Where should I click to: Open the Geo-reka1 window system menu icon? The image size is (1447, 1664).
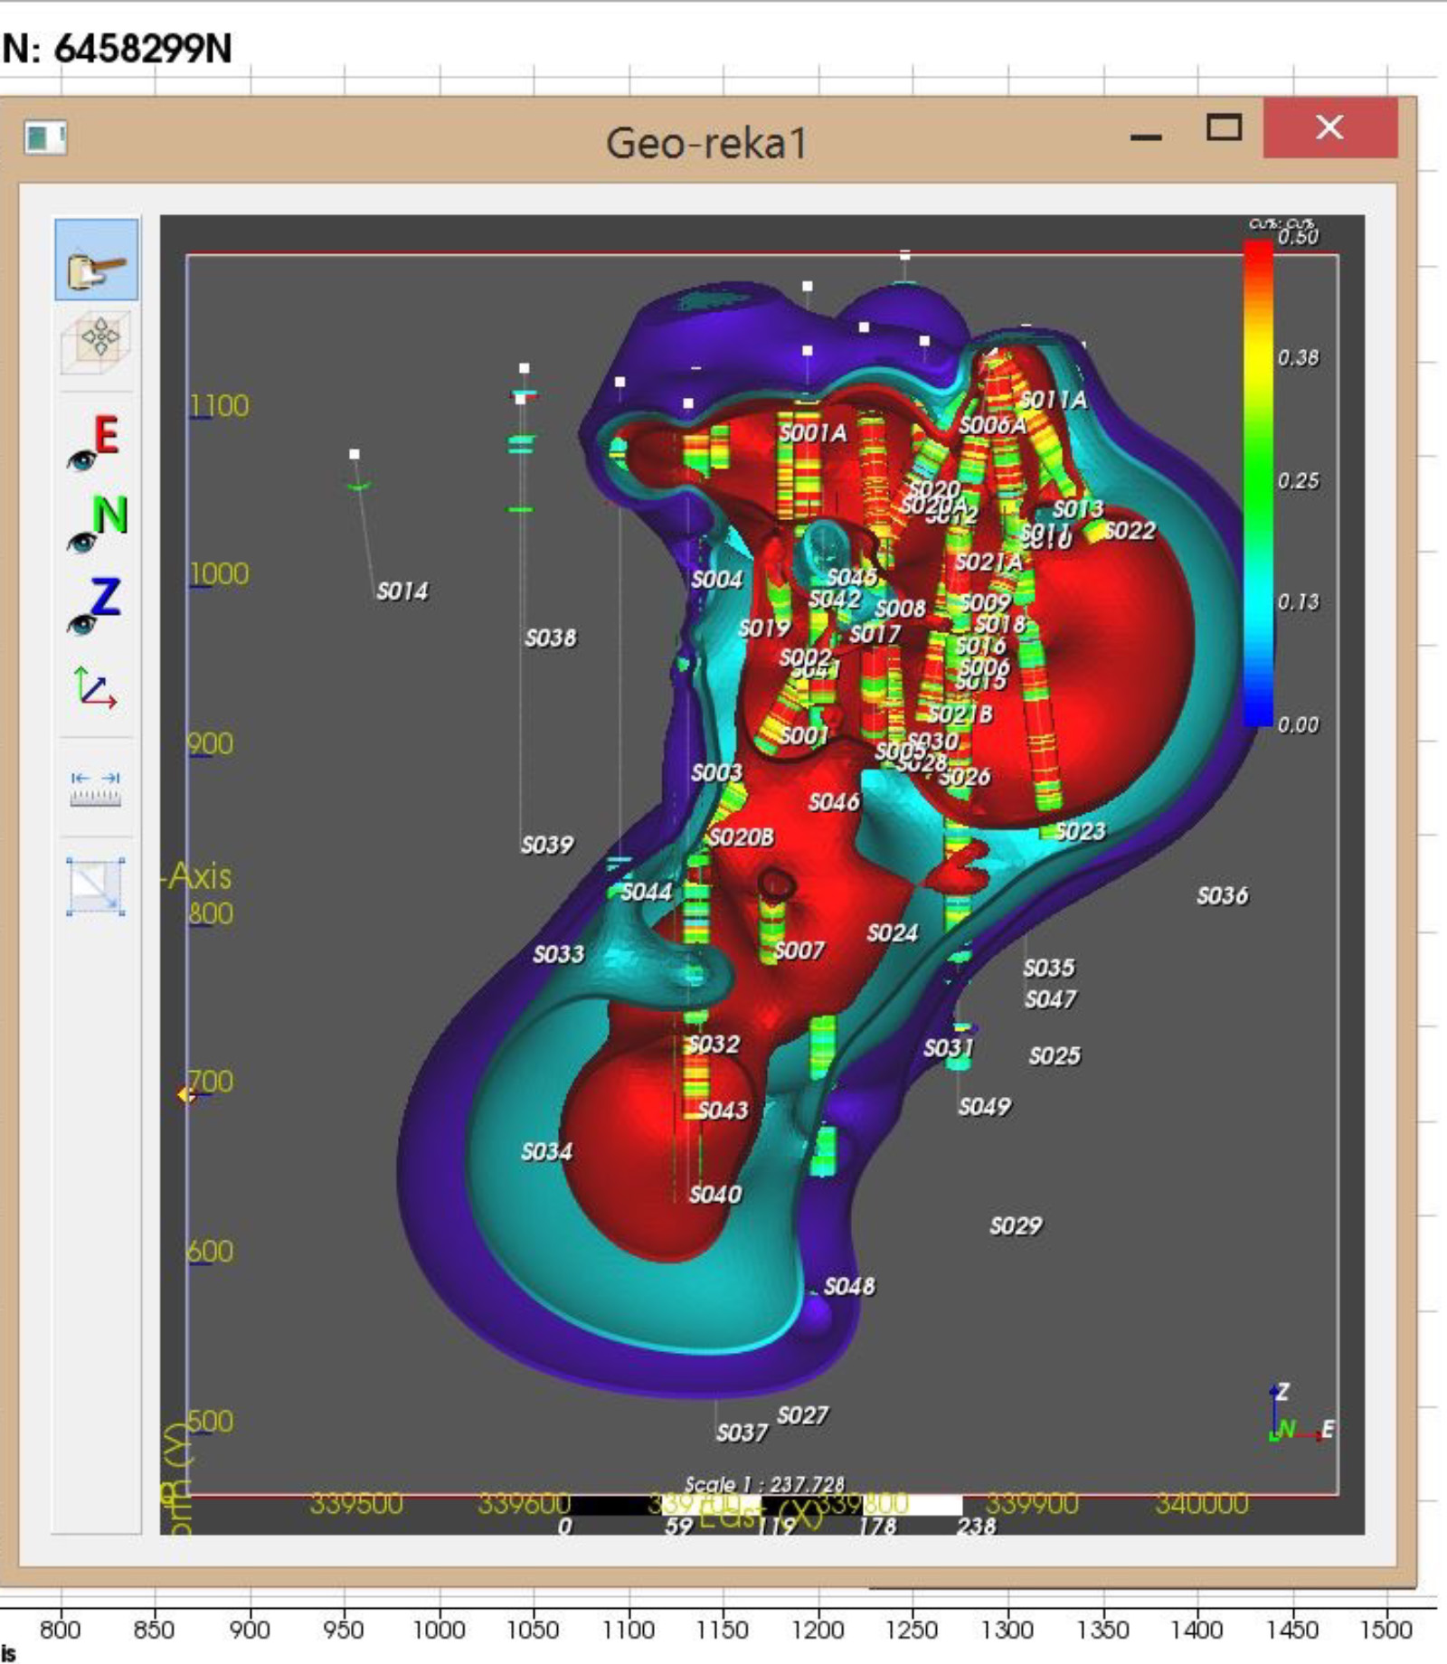45,137
